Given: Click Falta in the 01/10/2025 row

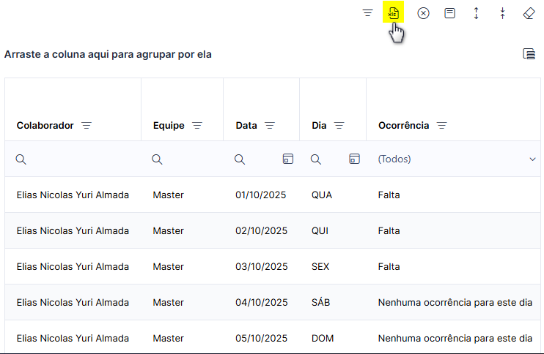Looking at the screenshot, I should (389, 195).
